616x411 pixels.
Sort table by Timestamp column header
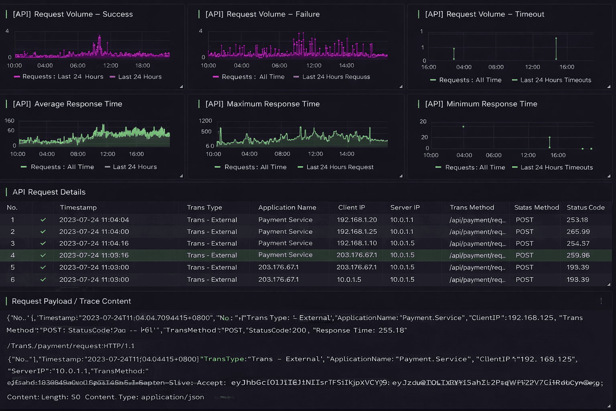click(x=78, y=208)
